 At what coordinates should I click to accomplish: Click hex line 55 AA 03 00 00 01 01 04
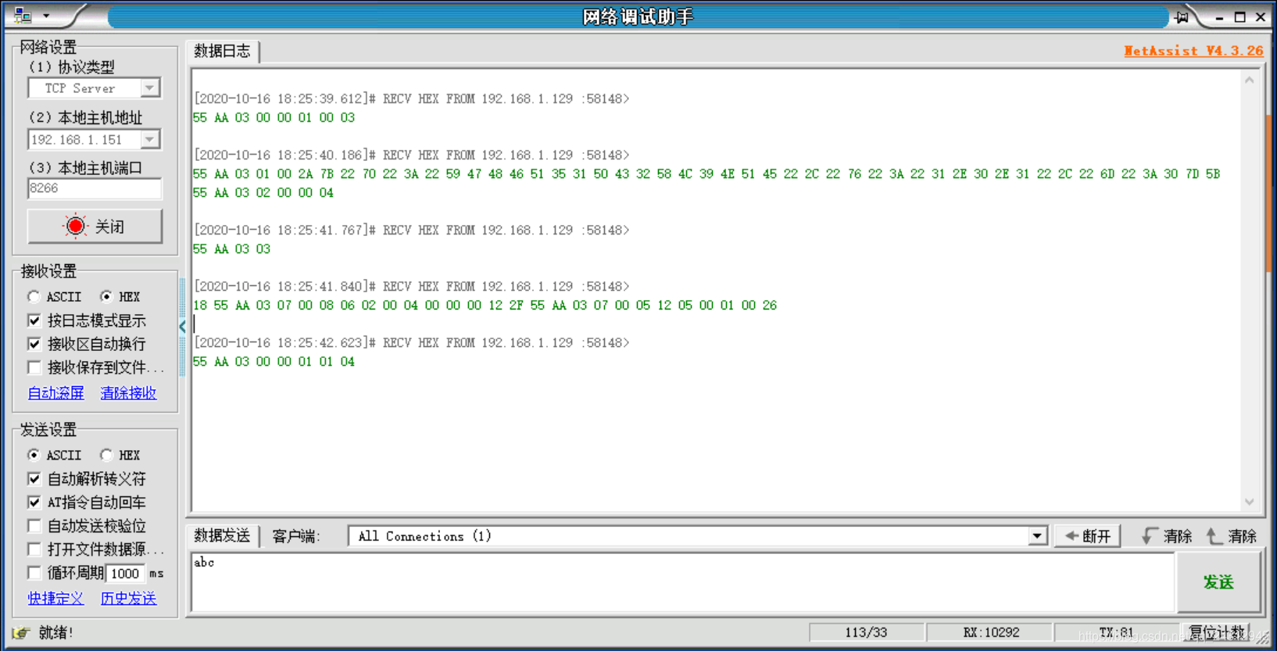(x=274, y=362)
